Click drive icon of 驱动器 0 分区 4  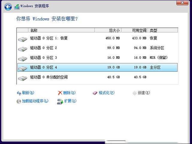22,68
